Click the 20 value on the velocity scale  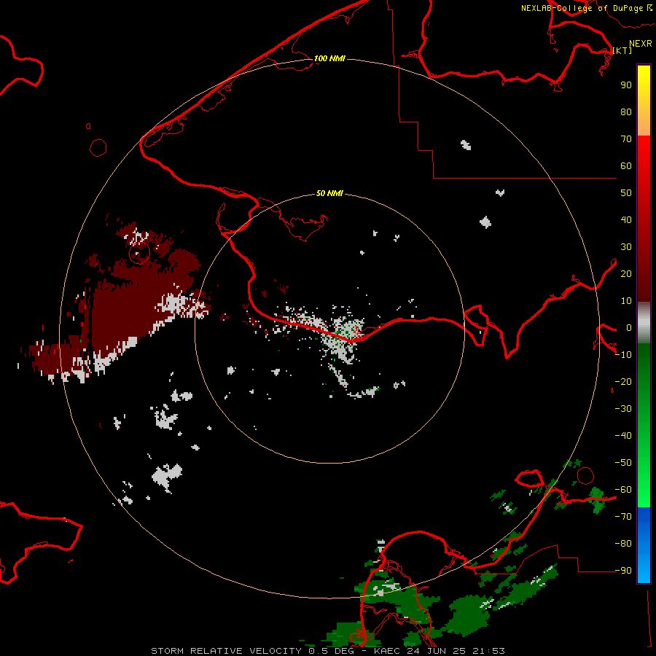[626, 273]
